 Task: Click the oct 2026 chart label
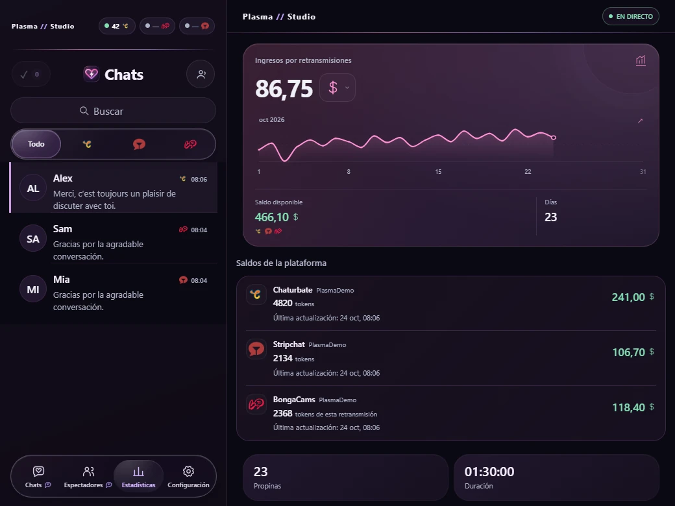(272, 119)
